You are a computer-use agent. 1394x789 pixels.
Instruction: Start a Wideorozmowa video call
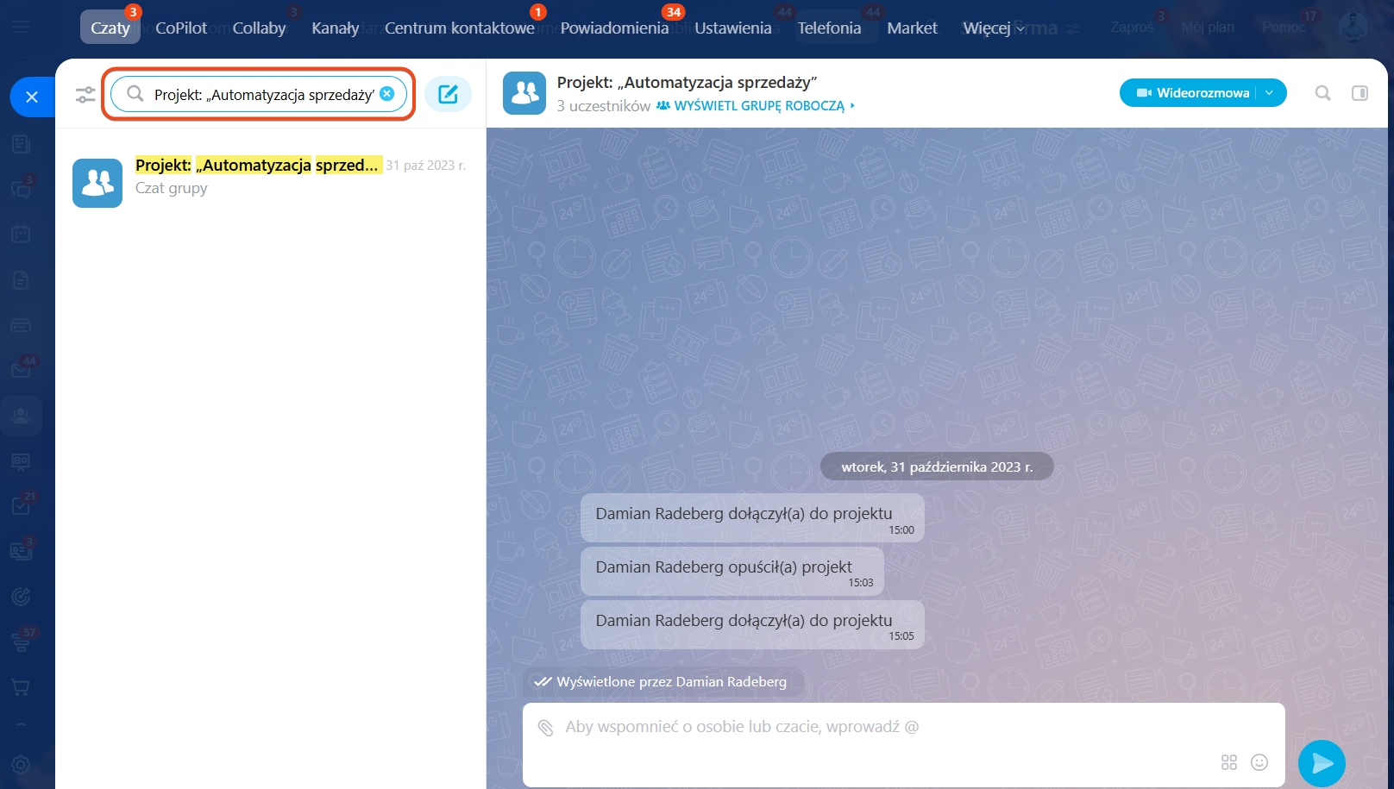coord(1193,92)
